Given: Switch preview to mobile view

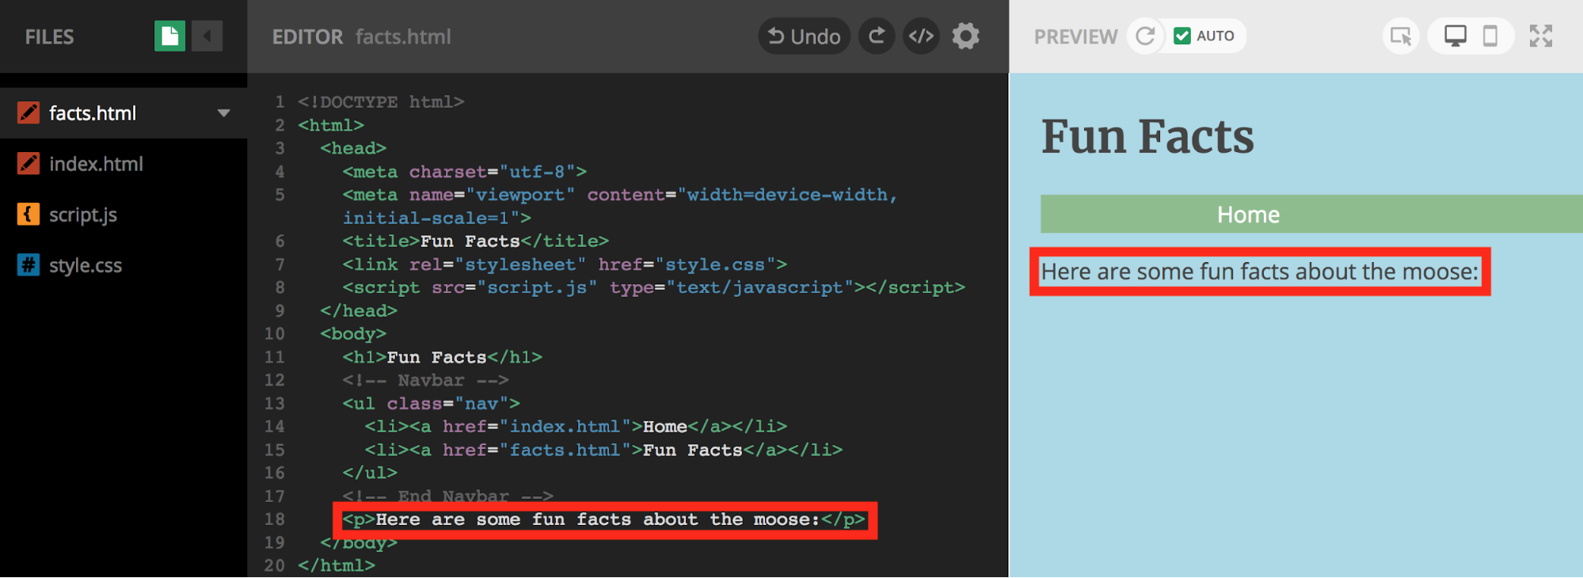Looking at the screenshot, I should [1490, 36].
